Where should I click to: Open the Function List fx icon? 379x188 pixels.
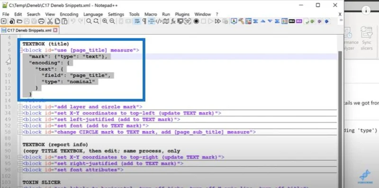point(173,21)
